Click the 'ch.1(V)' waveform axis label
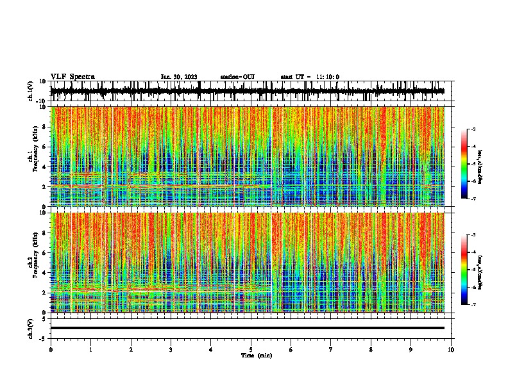The height and width of the screenshot is (392, 508). coord(31,91)
